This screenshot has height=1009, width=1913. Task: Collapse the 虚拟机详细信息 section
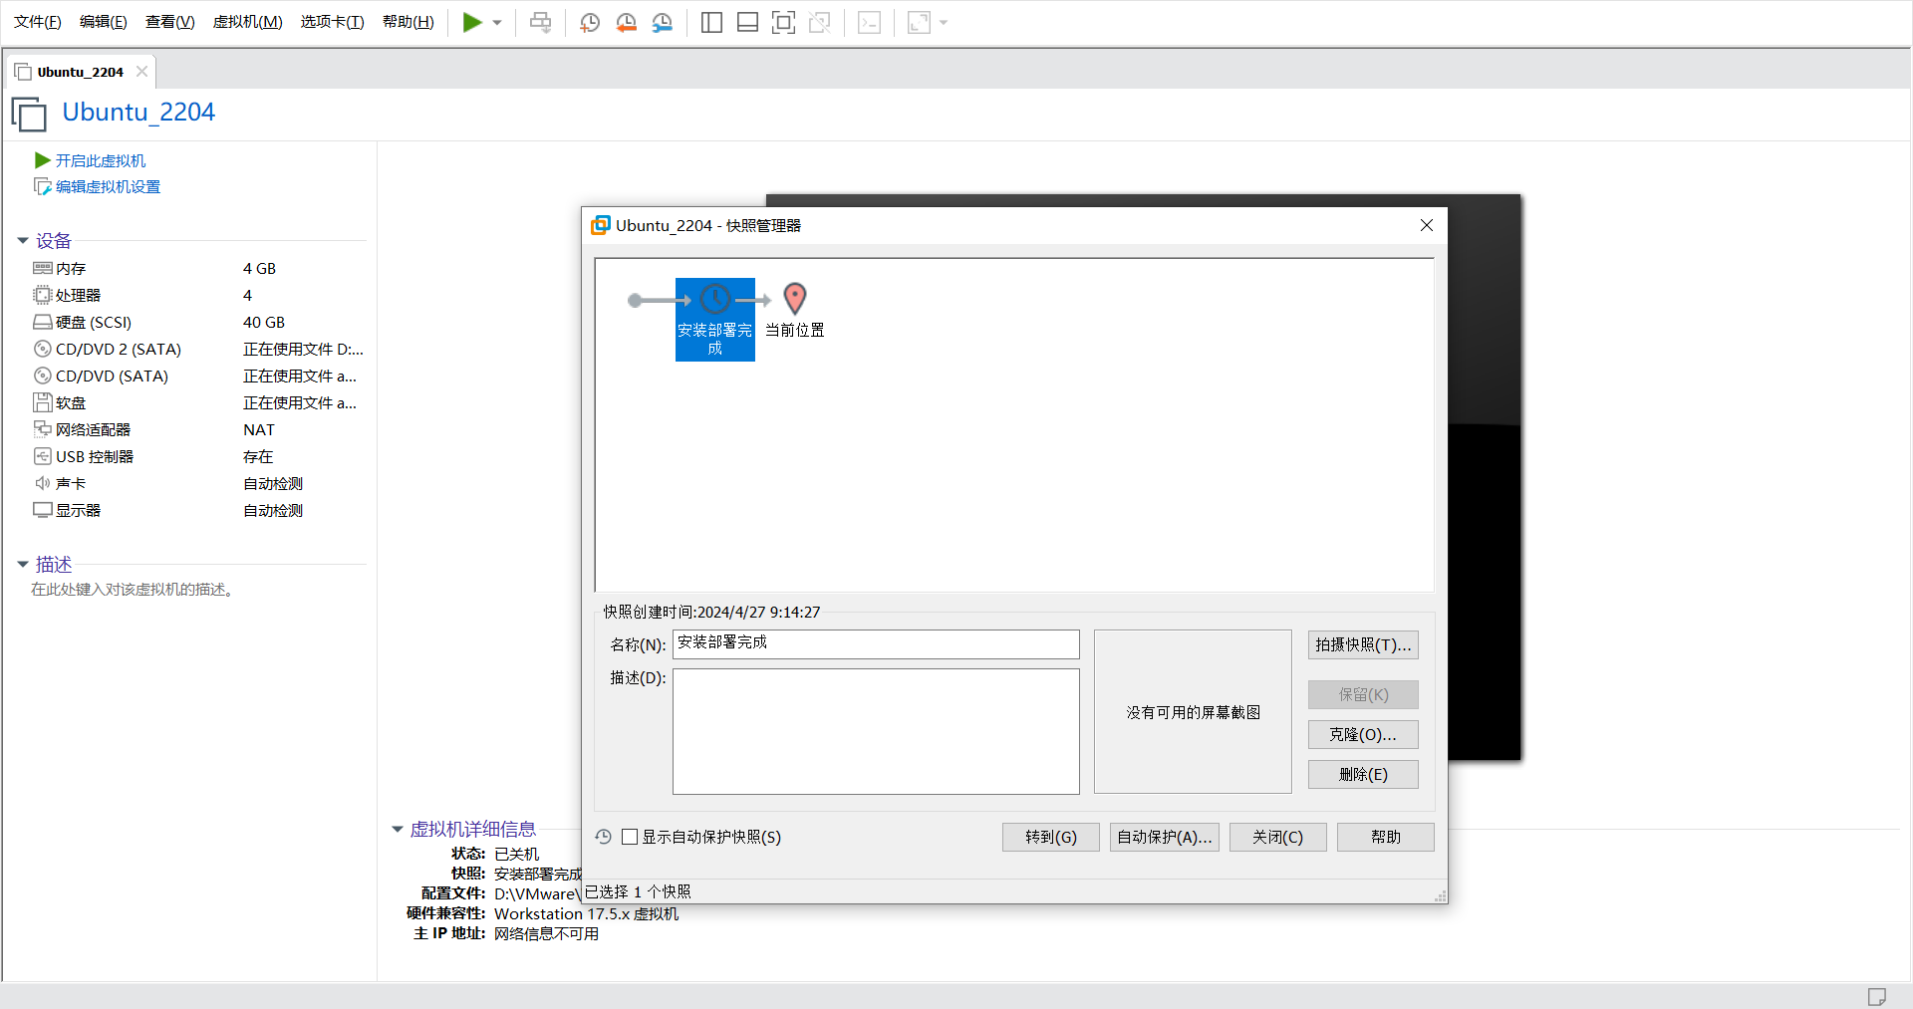398,829
